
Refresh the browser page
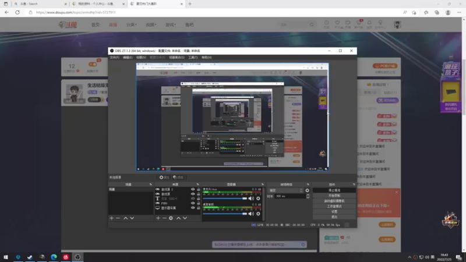pyautogui.click(x=17, y=12)
